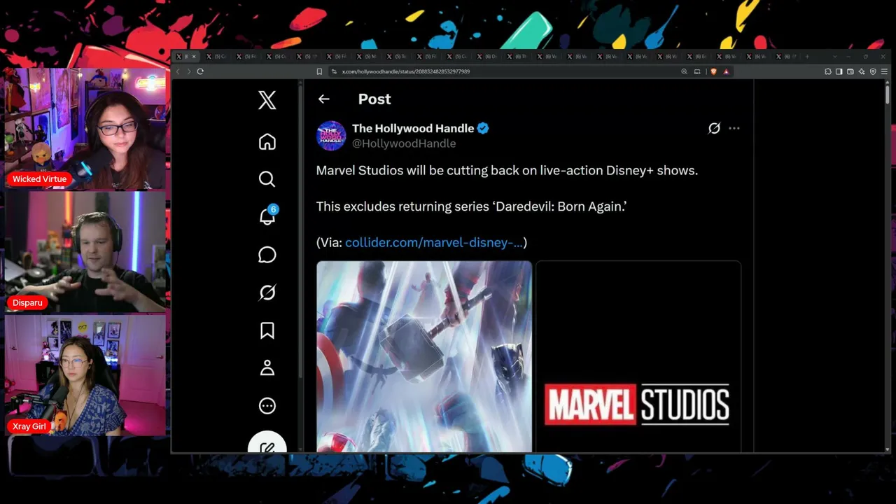The width and height of the screenshot is (896, 504).
Task: Open the Leo AI sparkle icon
Action: coord(862,71)
